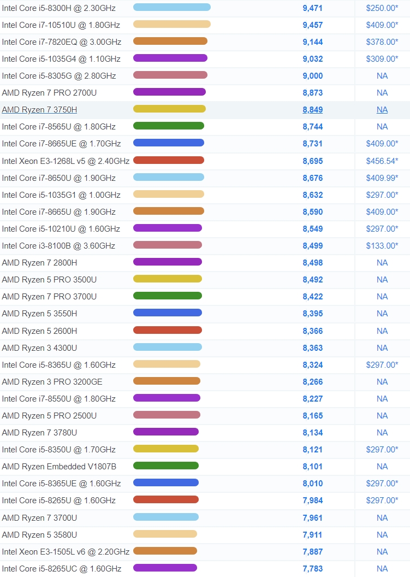Select the Intel Core i5-8365UE @ 1.60GHz name

(x=61, y=484)
